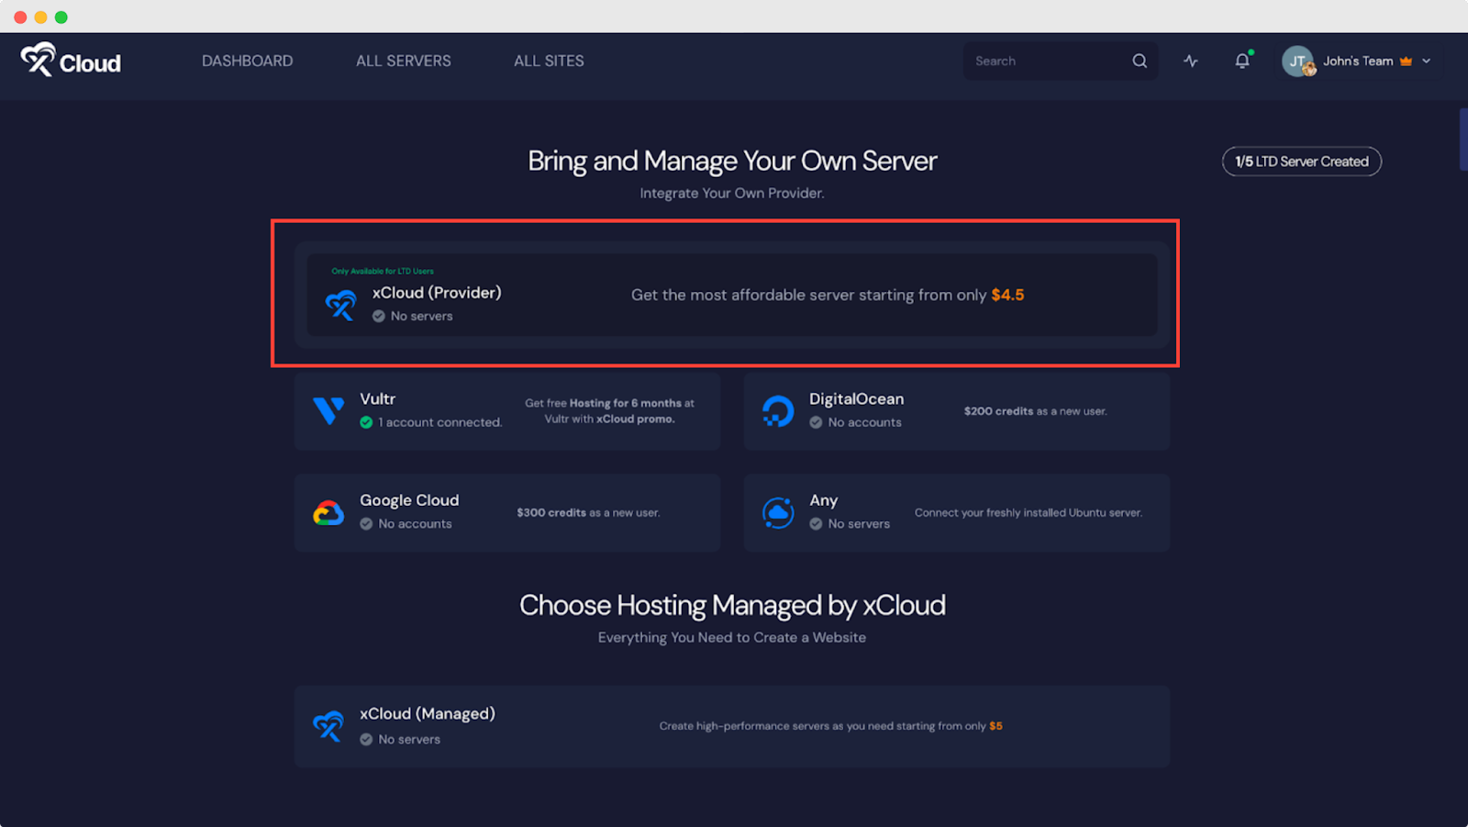This screenshot has height=827, width=1468.
Task: Click the search magnifier icon
Action: (1140, 61)
